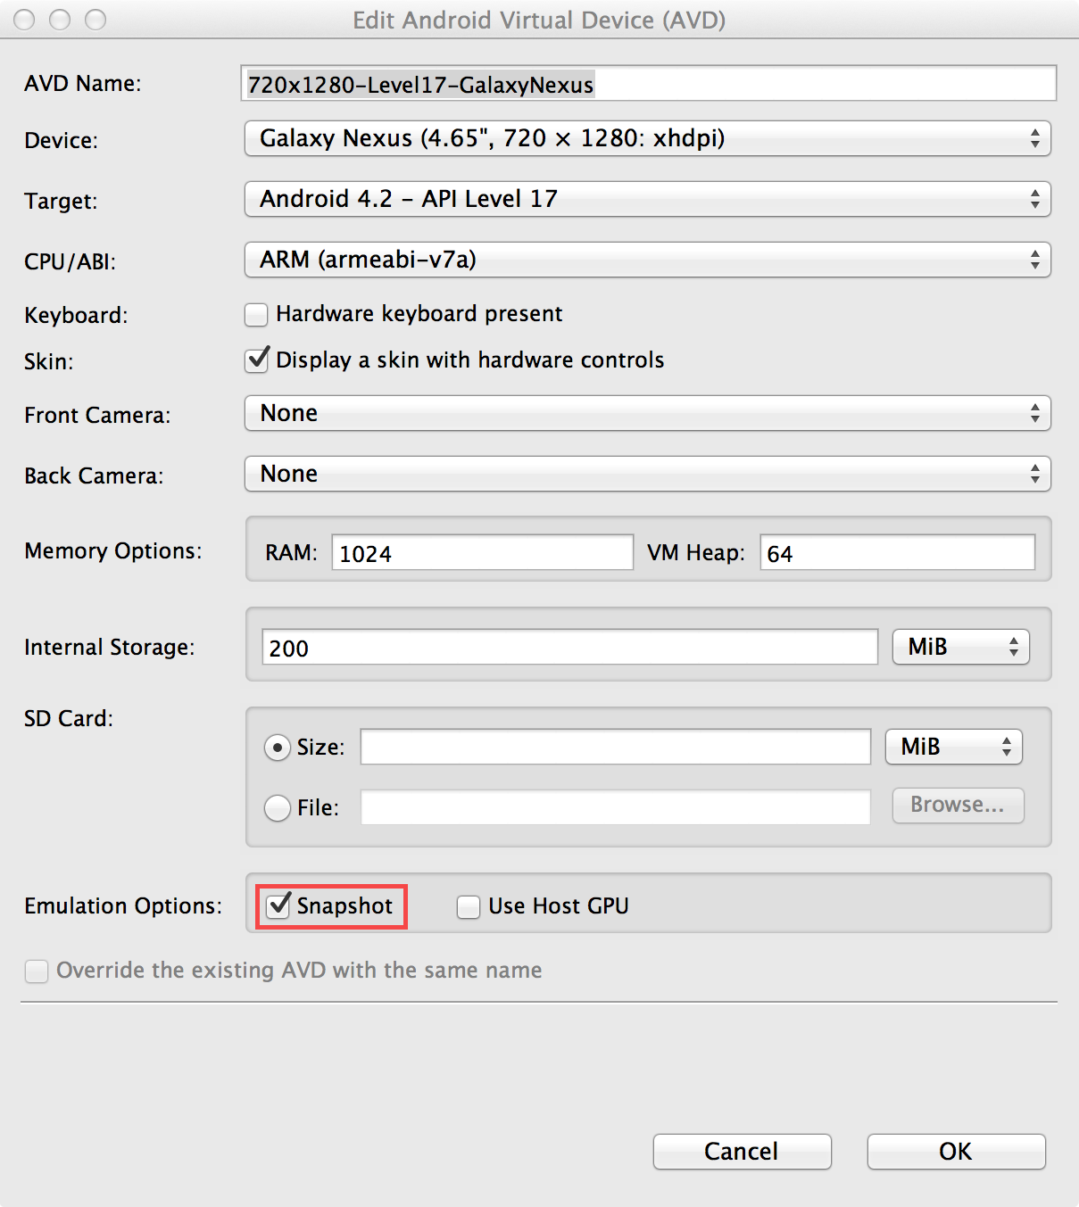Image resolution: width=1079 pixels, height=1207 pixels.
Task: Uncheck the Snapshot checkbox
Action: [278, 905]
